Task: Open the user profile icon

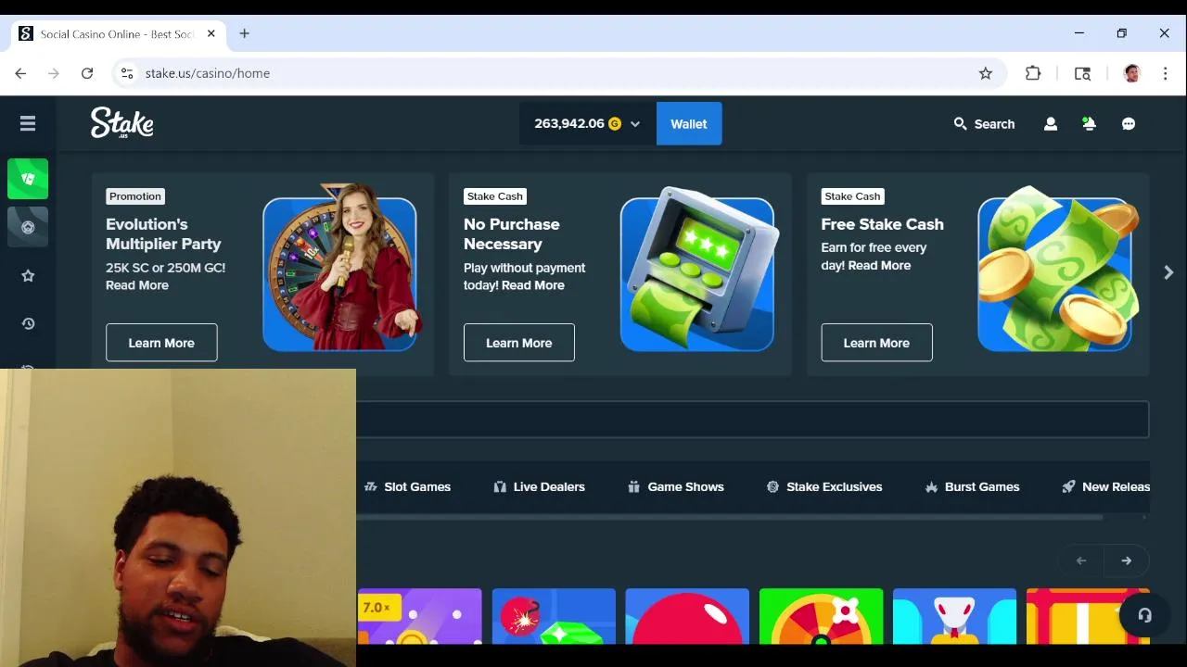Action: (1051, 123)
